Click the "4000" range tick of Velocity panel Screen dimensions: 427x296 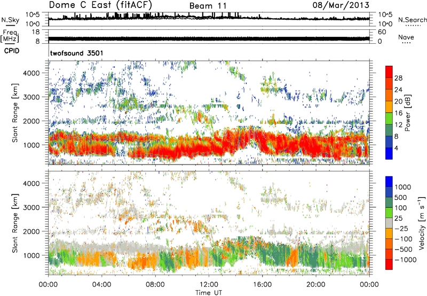[31, 183]
